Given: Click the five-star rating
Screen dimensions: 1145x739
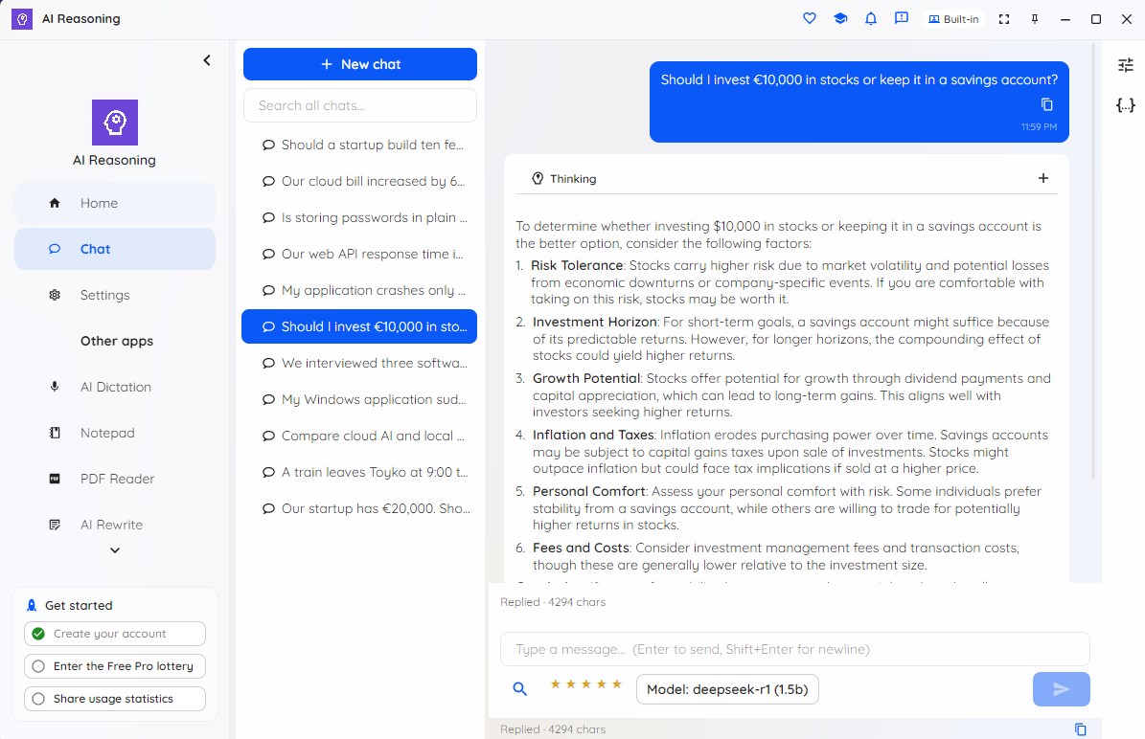Looking at the screenshot, I should [585, 683].
